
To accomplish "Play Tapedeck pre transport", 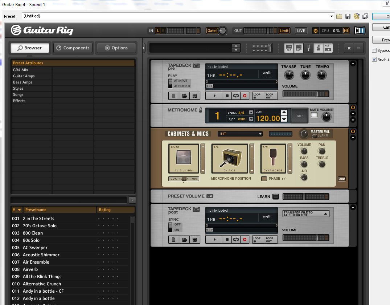I will pos(214,95).
